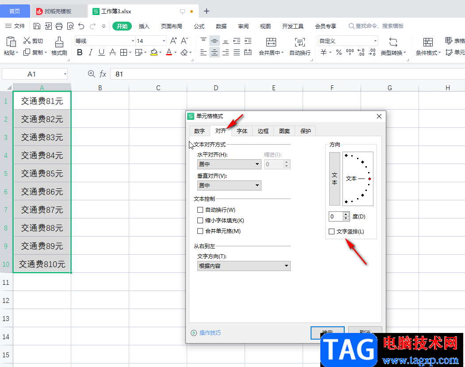This screenshot has height=367, width=465.
Task: Decrease font size with A- icon
Action: tap(184, 41)
